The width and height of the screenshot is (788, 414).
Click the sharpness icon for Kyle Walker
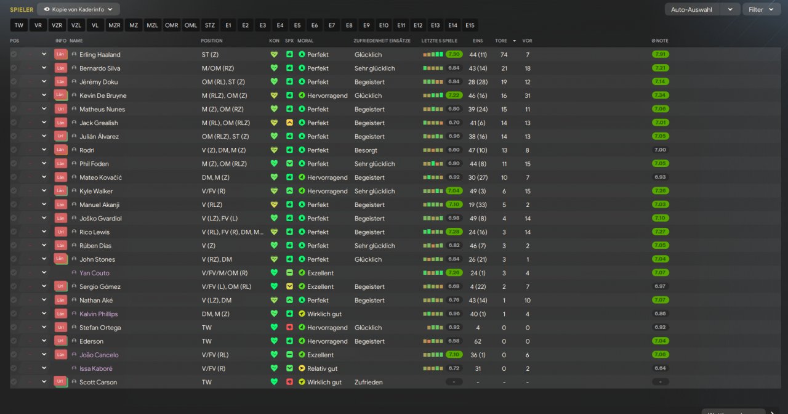tap(289, 191)
